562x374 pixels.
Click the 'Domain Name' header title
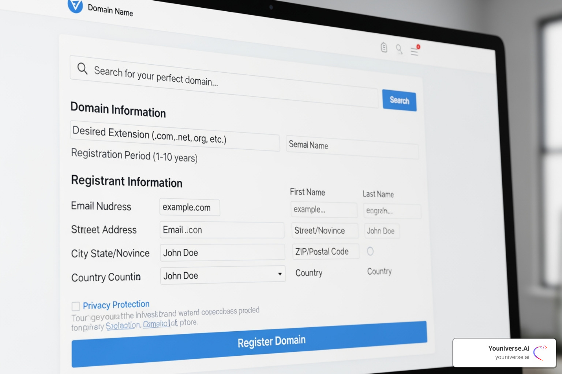click(x=110, y=10)
